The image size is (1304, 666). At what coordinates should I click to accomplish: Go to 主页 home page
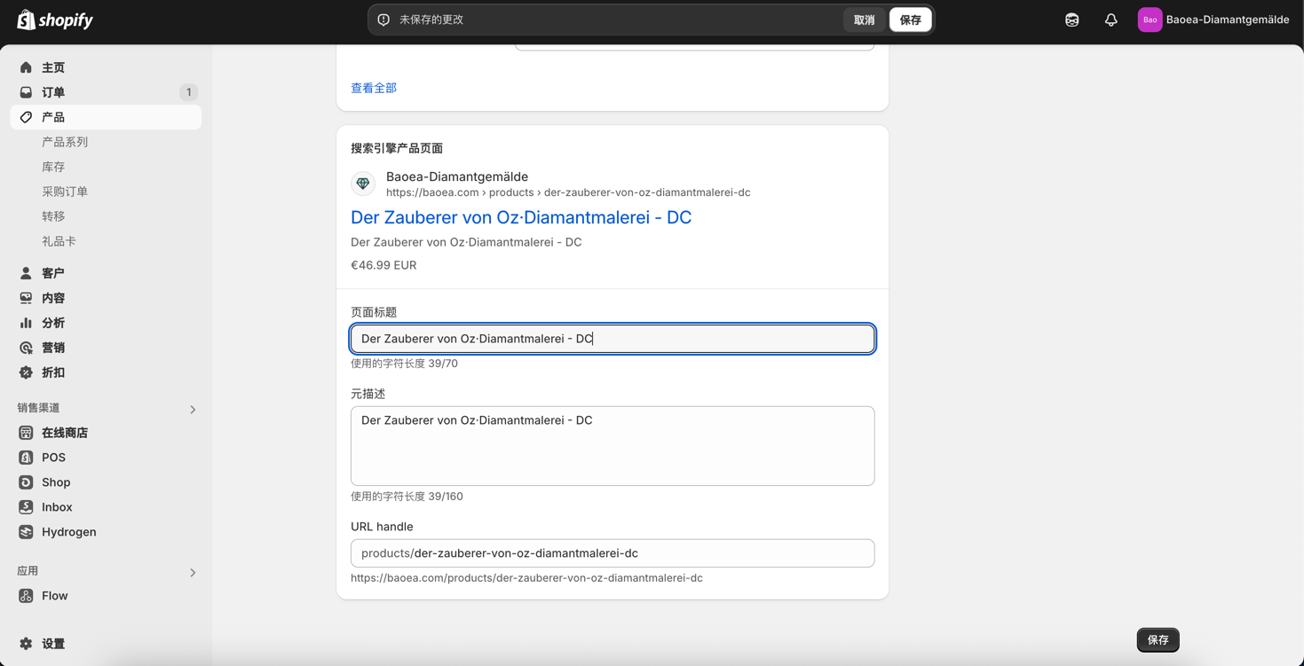[53, 67]
